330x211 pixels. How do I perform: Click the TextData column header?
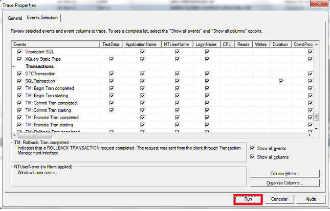pos(112,44)
